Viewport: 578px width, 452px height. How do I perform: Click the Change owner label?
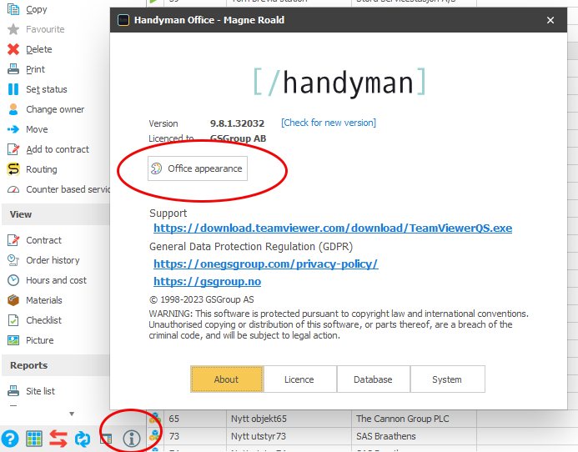(55, 109)
